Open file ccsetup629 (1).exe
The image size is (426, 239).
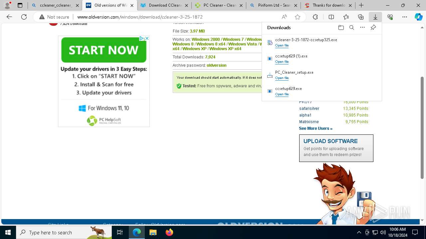[282, 62]
